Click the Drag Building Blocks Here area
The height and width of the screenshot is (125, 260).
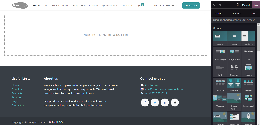point(106,35)
